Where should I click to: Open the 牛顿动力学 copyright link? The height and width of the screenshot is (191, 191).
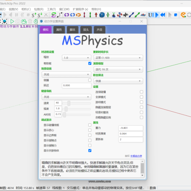coord(136,156)
